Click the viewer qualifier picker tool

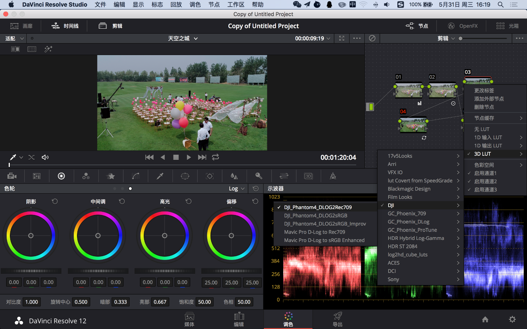(x=13, y=157)
